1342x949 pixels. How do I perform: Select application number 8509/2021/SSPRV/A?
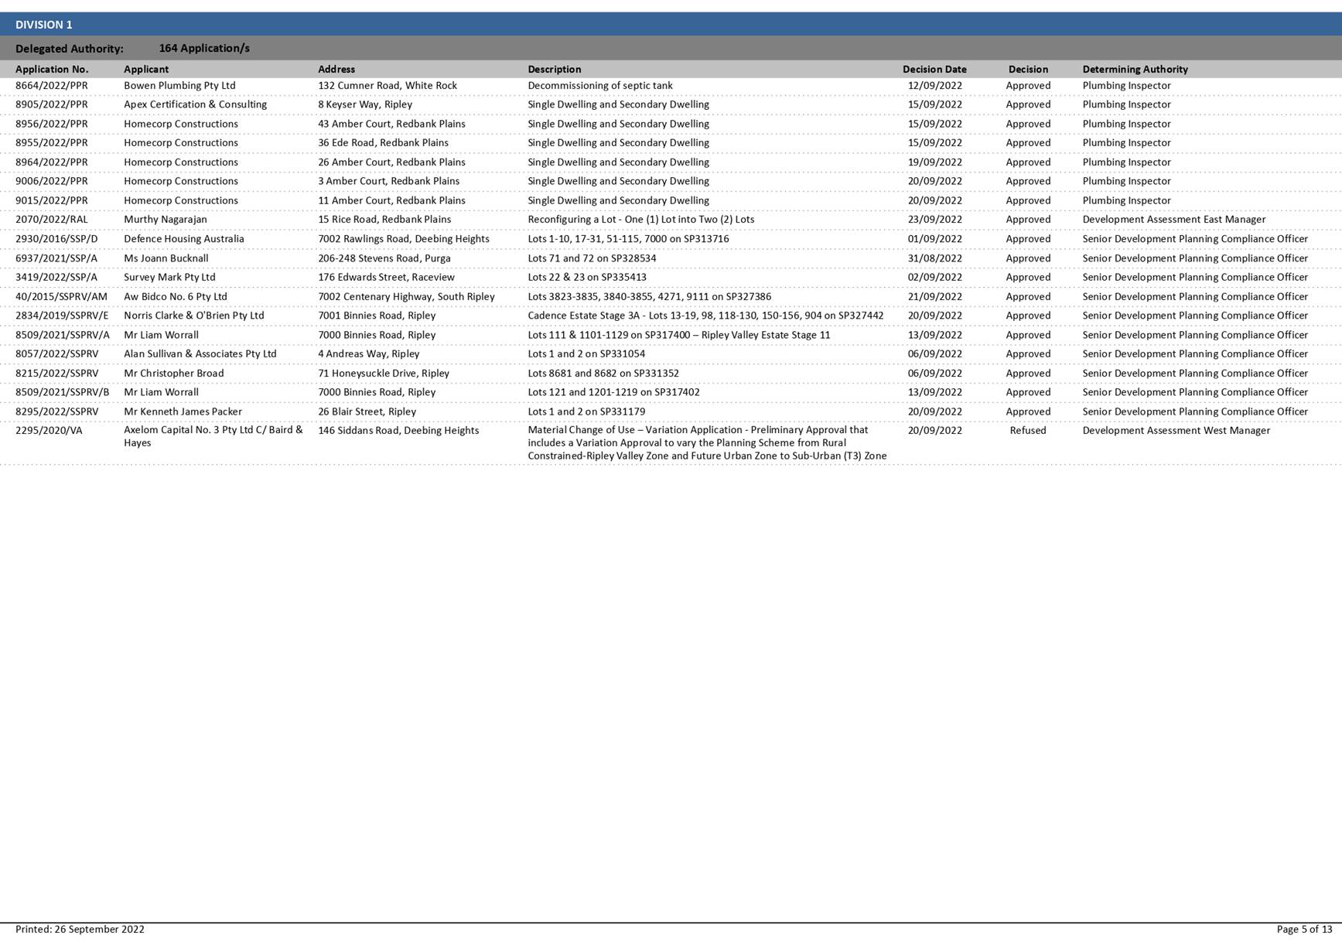(x=63, y=334)
